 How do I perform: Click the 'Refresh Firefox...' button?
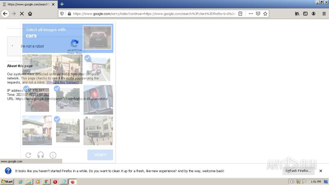click(x=298, y=171)
